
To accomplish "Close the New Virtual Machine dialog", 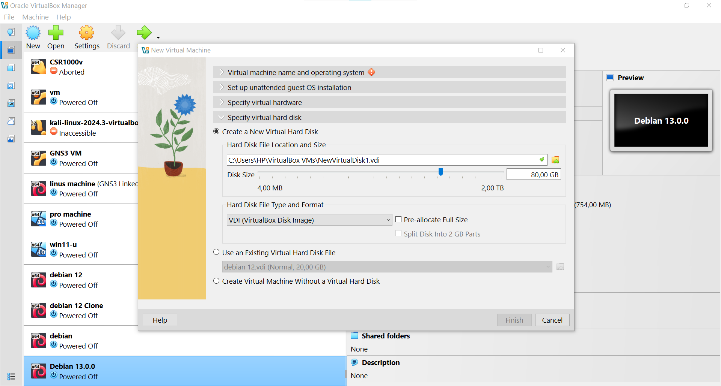I will pos(563,50).
